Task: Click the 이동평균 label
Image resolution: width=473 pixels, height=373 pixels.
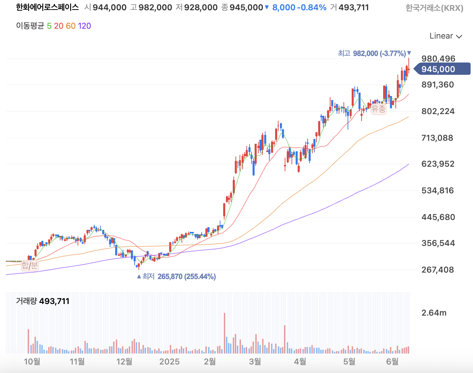Action: 30,26
